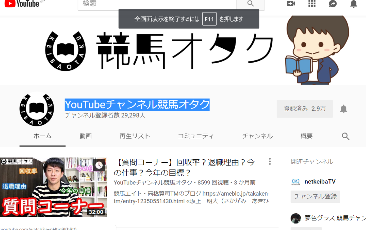Click the netkeibaTV channel icon
This screenshot has width=366, height=230.
[x=296, y=182]
